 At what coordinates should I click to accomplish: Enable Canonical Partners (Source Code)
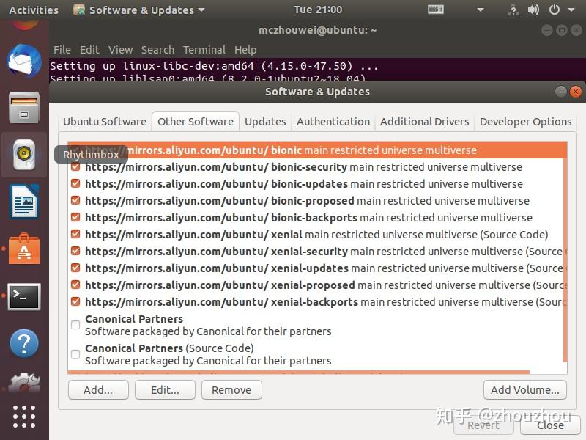point(75,353)
